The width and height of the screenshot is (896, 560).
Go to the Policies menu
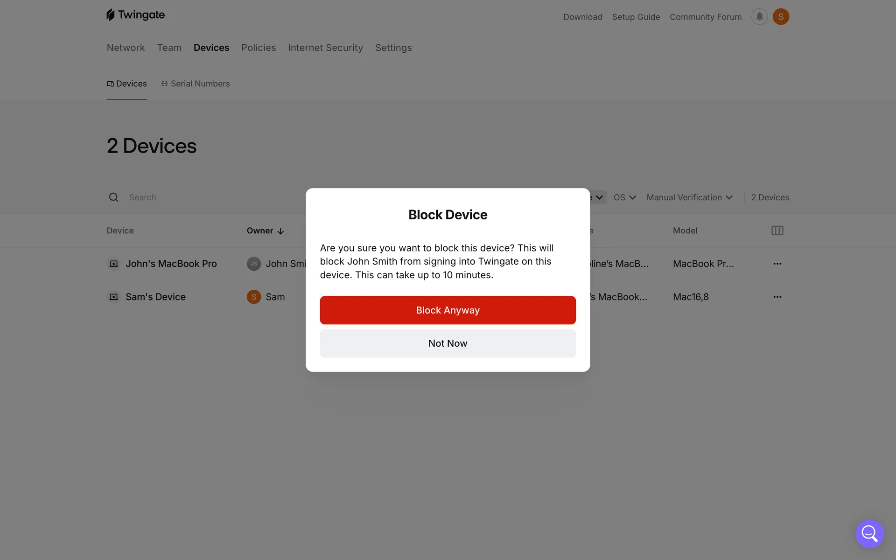click(x=259, y=48)
